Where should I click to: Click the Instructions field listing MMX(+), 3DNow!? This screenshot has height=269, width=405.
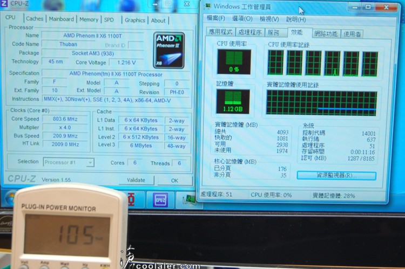point(116,100)
